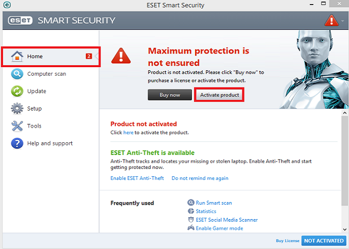Expand the dropdown arrow beside header warning
The height and width of the screenshot is (249, 349).
tap(342, 21)
